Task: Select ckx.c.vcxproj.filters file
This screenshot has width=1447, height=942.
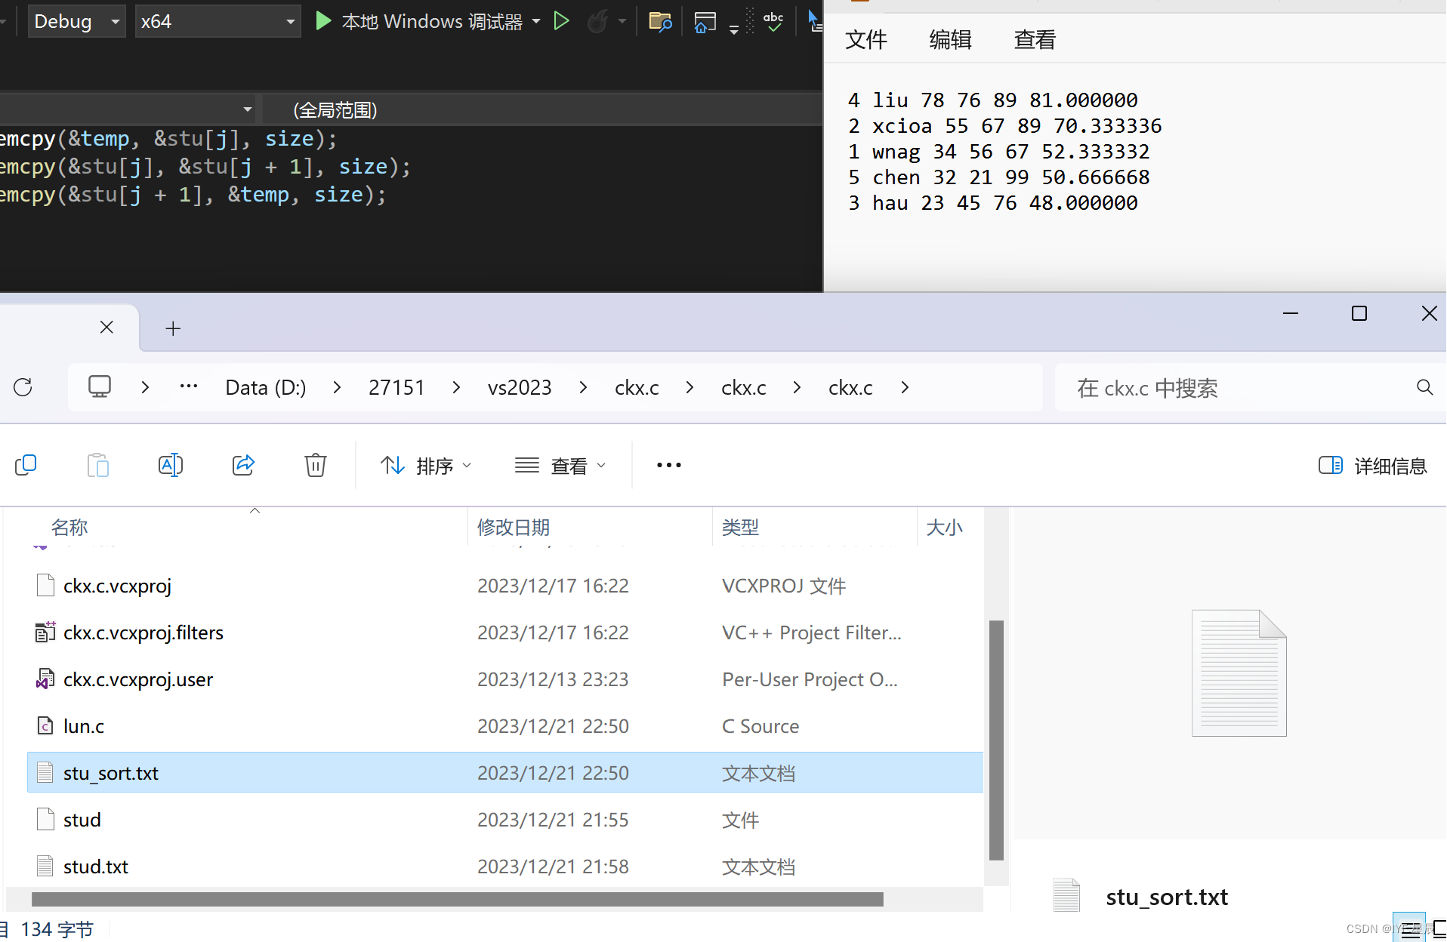Action: click(504, 633)
